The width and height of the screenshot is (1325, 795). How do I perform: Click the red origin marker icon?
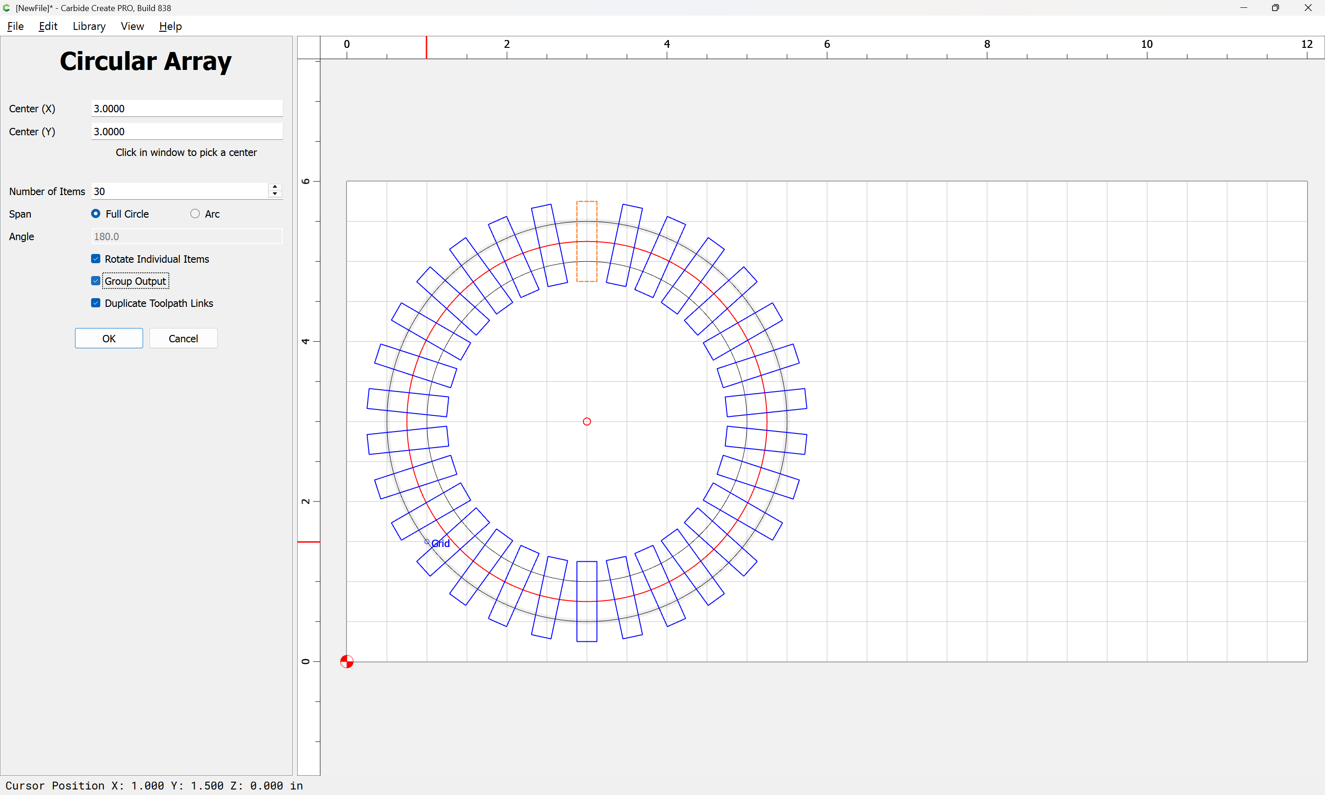tap(346, 662)
